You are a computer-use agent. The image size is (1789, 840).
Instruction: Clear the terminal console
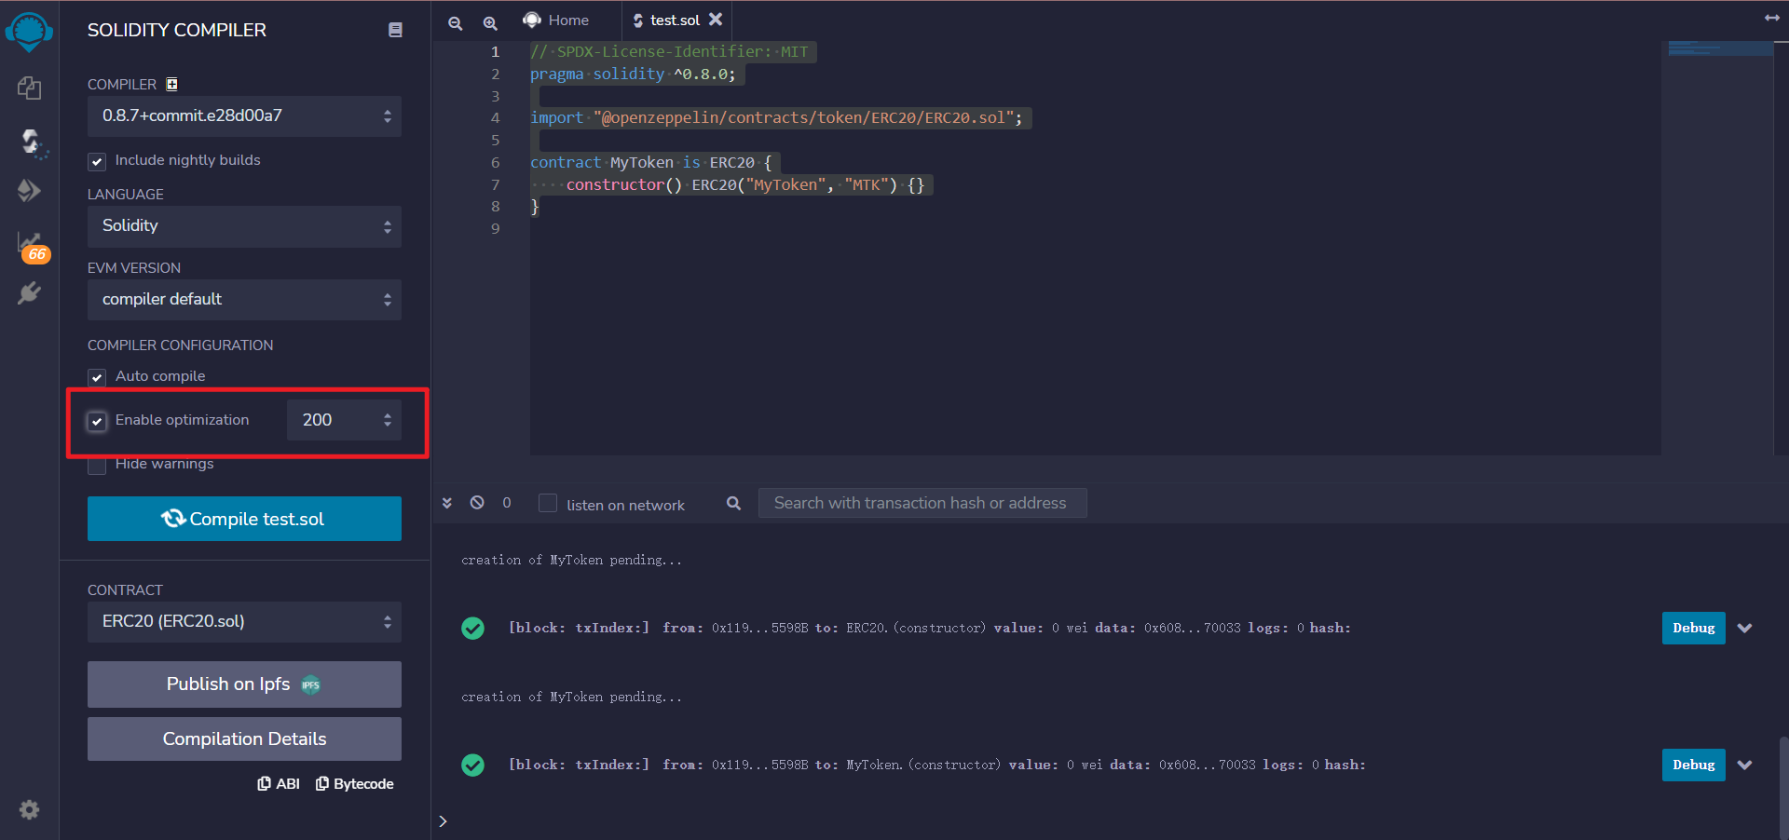[x=477, y=502]
